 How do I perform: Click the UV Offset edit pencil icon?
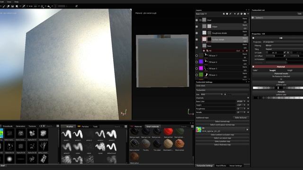pos(285,56)
